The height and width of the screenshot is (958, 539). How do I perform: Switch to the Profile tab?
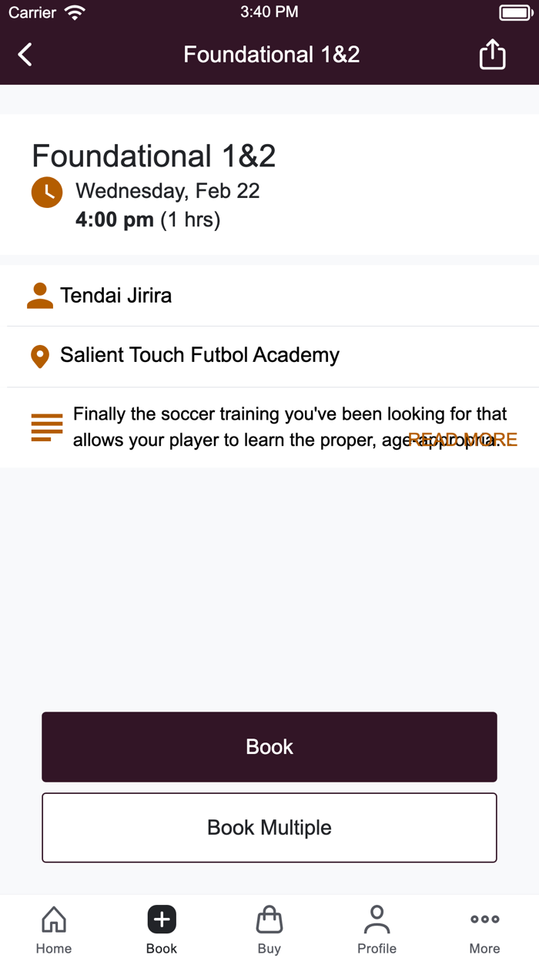click(377, 929)
